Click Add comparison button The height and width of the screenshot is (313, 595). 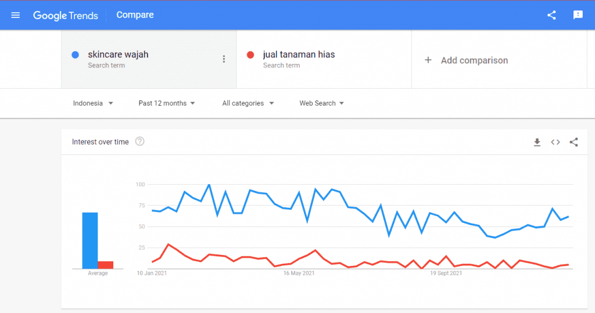(x=474, y=60)
